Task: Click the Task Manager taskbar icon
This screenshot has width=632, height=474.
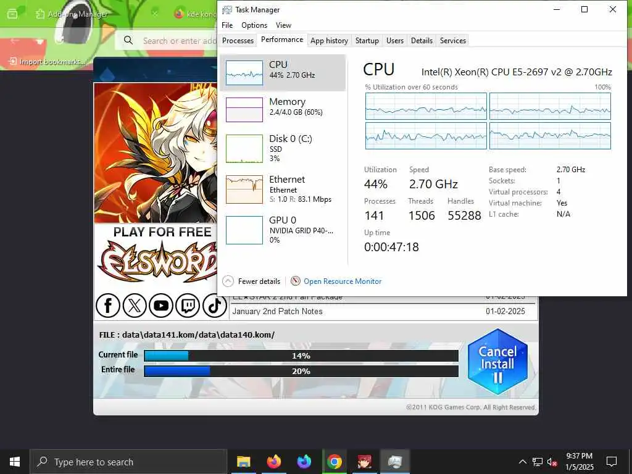Action: click(394, 462)
